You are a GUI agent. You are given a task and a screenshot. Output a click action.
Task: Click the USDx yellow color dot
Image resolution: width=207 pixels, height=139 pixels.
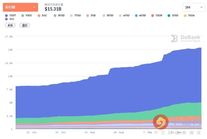coord(185,15)
